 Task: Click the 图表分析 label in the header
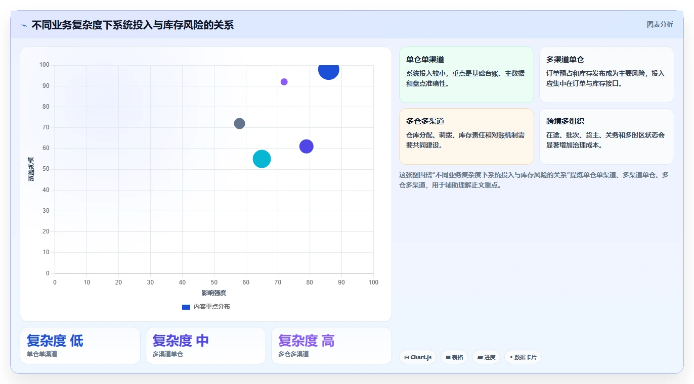[660, 24]
